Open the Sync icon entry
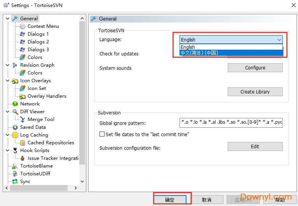The height and width of the screenshot is (206, 298). pos(15,182)
